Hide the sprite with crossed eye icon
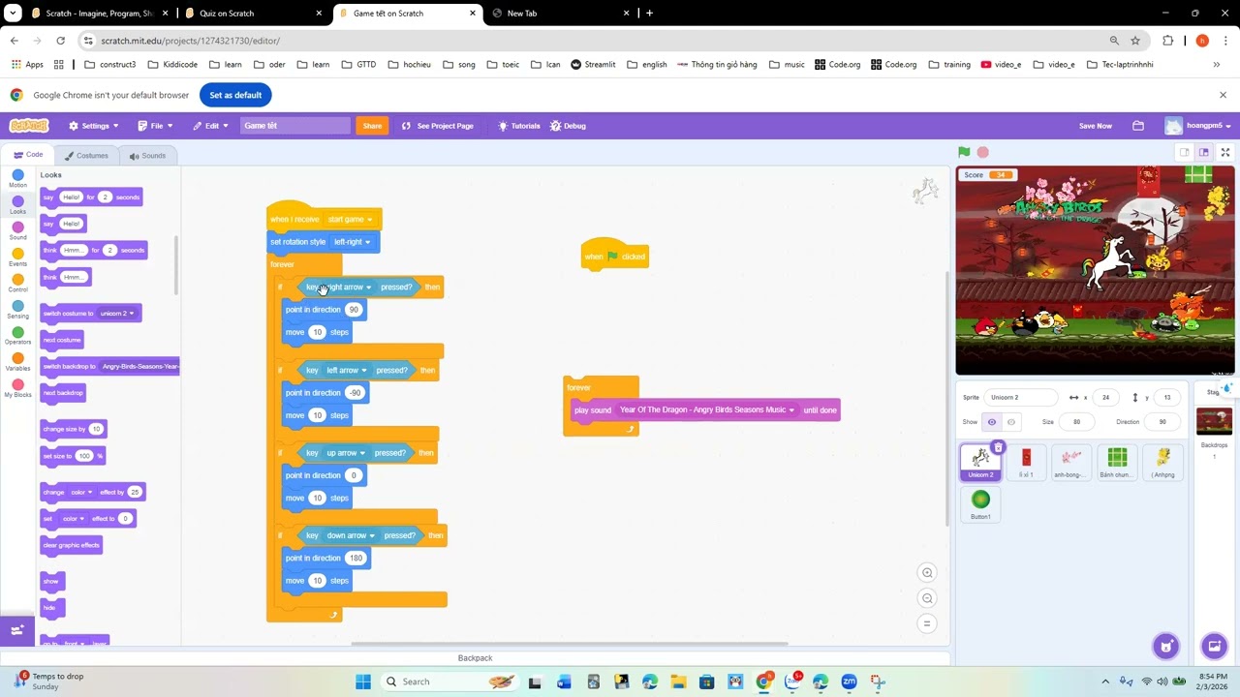The image size is (1240, 697). pos(1011,422)
